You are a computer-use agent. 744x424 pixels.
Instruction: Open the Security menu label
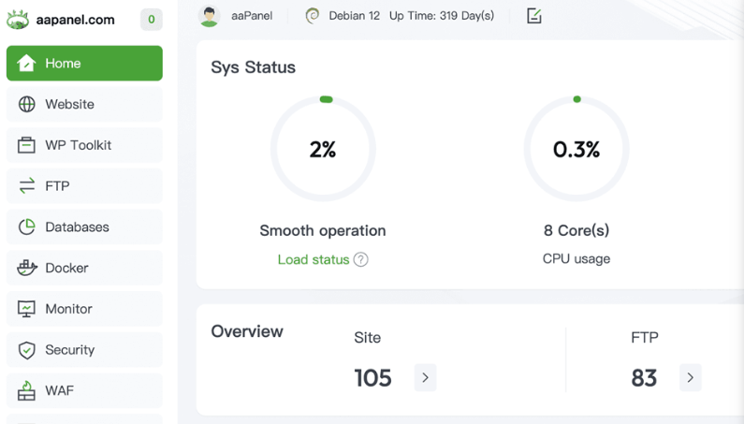[x=70, y=350]
